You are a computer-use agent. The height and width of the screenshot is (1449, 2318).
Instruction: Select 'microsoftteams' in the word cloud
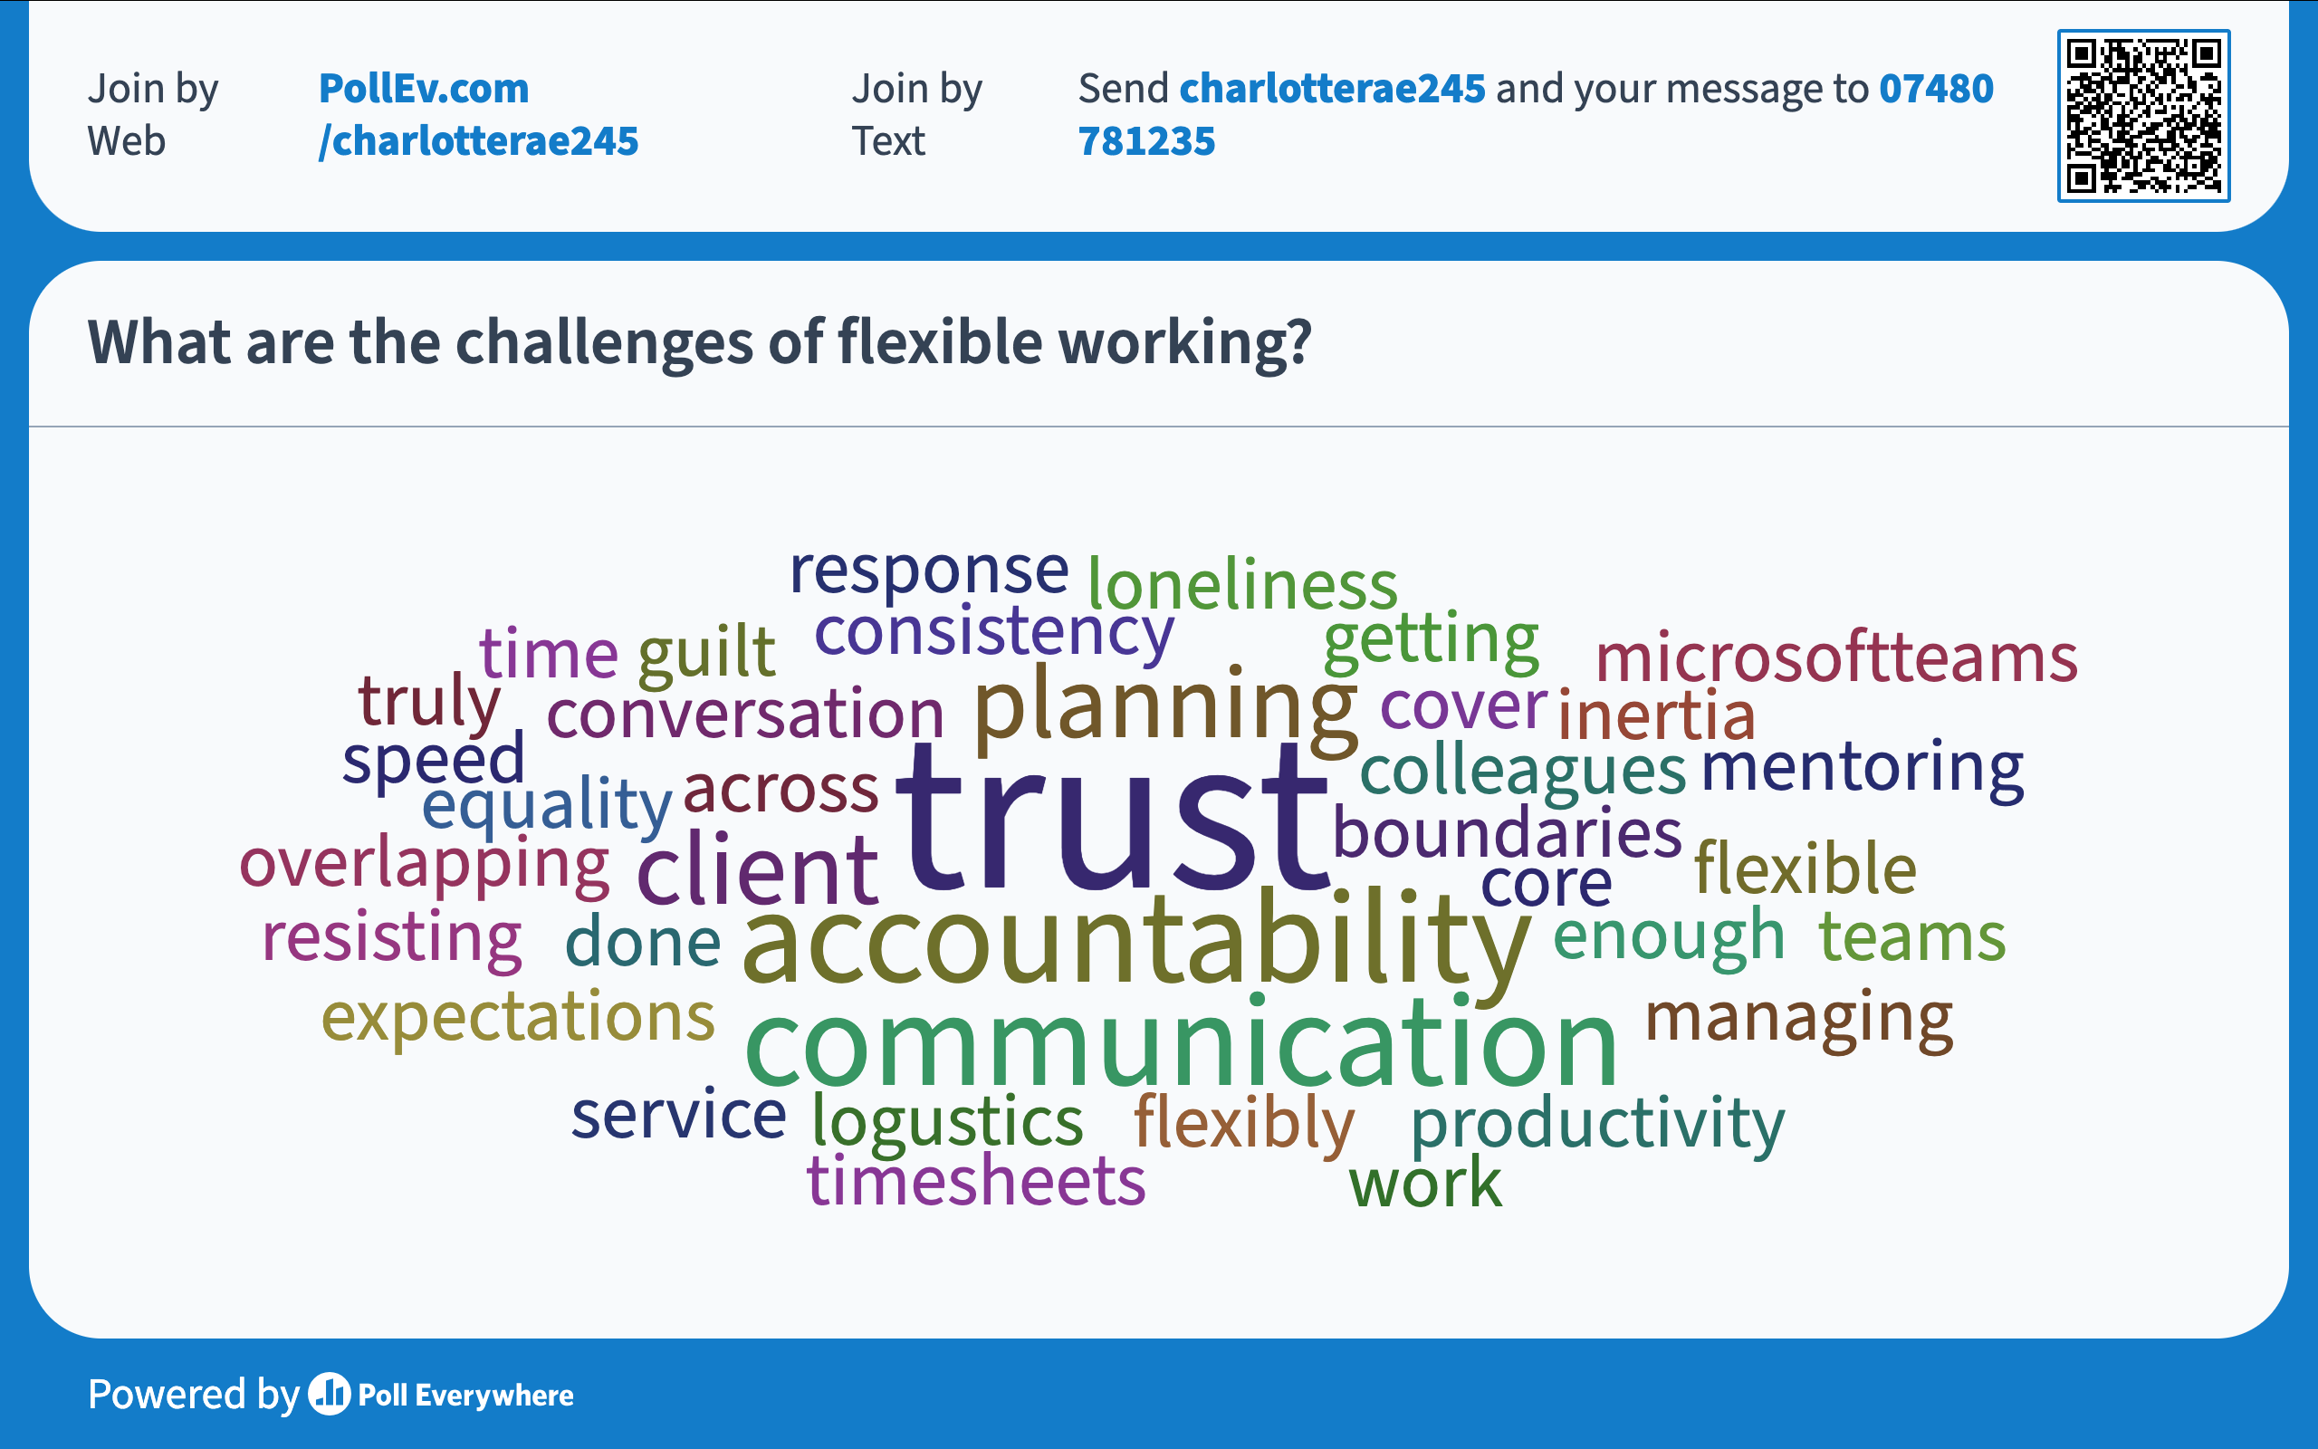click(x=1835, y=658)
